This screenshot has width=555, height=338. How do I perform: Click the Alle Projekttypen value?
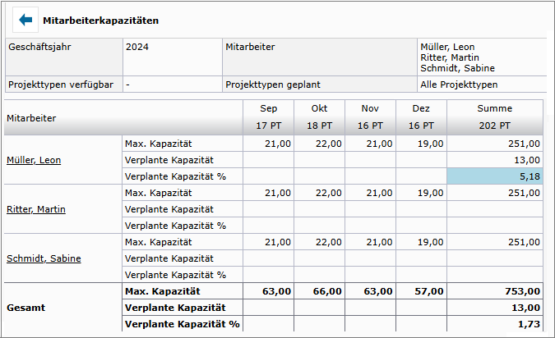[459, 84]
